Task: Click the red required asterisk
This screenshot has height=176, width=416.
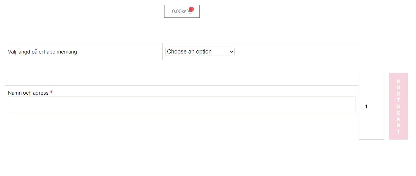Action: tap(51, 92)
